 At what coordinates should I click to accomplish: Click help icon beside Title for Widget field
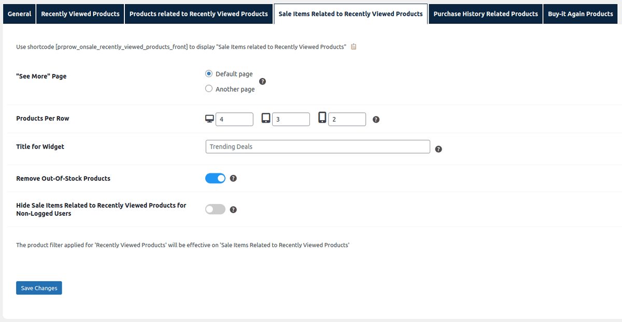click(439, 149)
